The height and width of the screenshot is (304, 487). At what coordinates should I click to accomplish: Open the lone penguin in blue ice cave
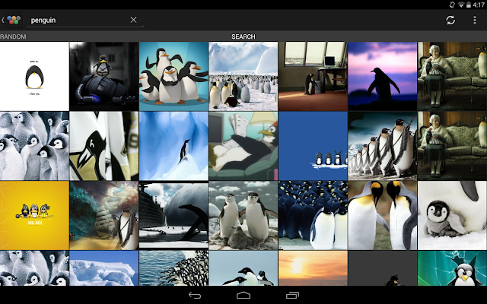click(173, 146)
